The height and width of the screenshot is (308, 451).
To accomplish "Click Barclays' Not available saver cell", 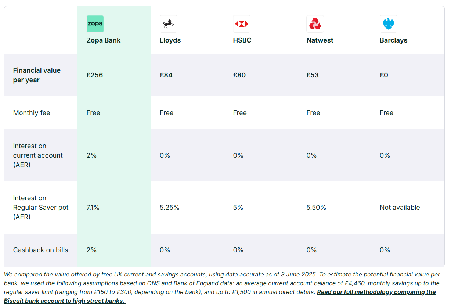I will click(400, 208).
